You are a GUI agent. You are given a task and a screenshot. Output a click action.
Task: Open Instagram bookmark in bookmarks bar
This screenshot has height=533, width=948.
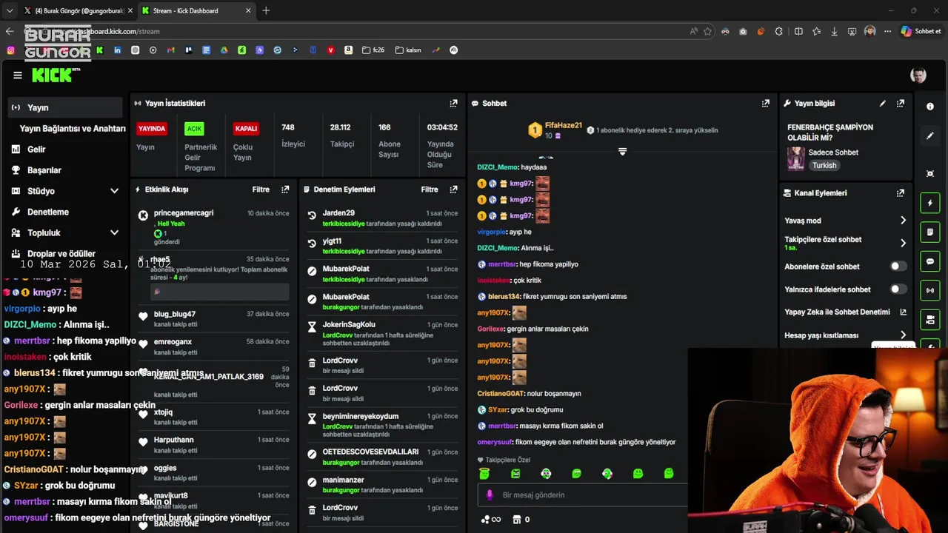coord(10,50)
